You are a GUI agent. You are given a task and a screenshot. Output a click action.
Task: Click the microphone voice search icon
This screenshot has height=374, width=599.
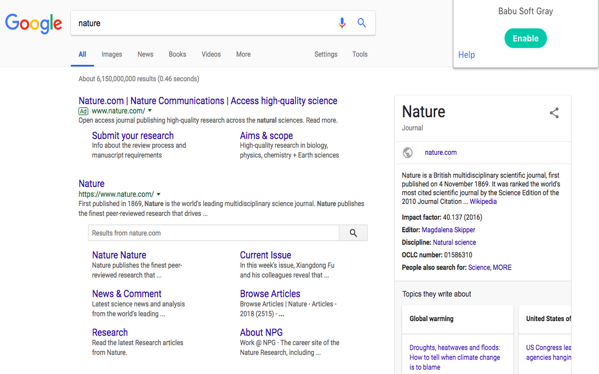coord(342,23)
